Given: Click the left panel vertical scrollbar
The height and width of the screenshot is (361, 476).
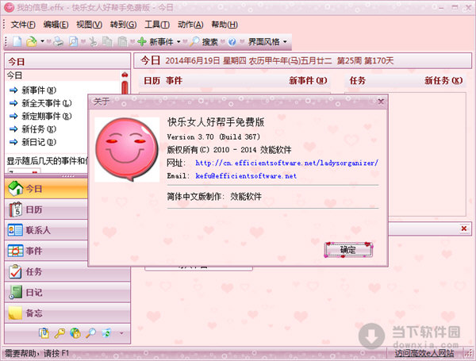Looking at the screenshot, I should click(125, 83).
